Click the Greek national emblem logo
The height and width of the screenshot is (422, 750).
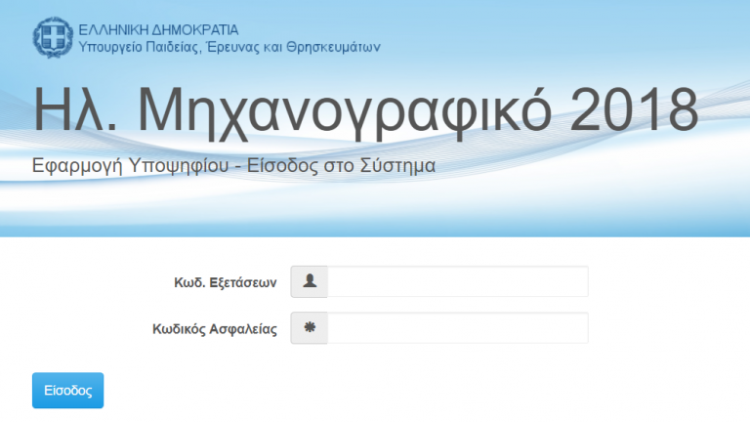(x=53, y=38)
